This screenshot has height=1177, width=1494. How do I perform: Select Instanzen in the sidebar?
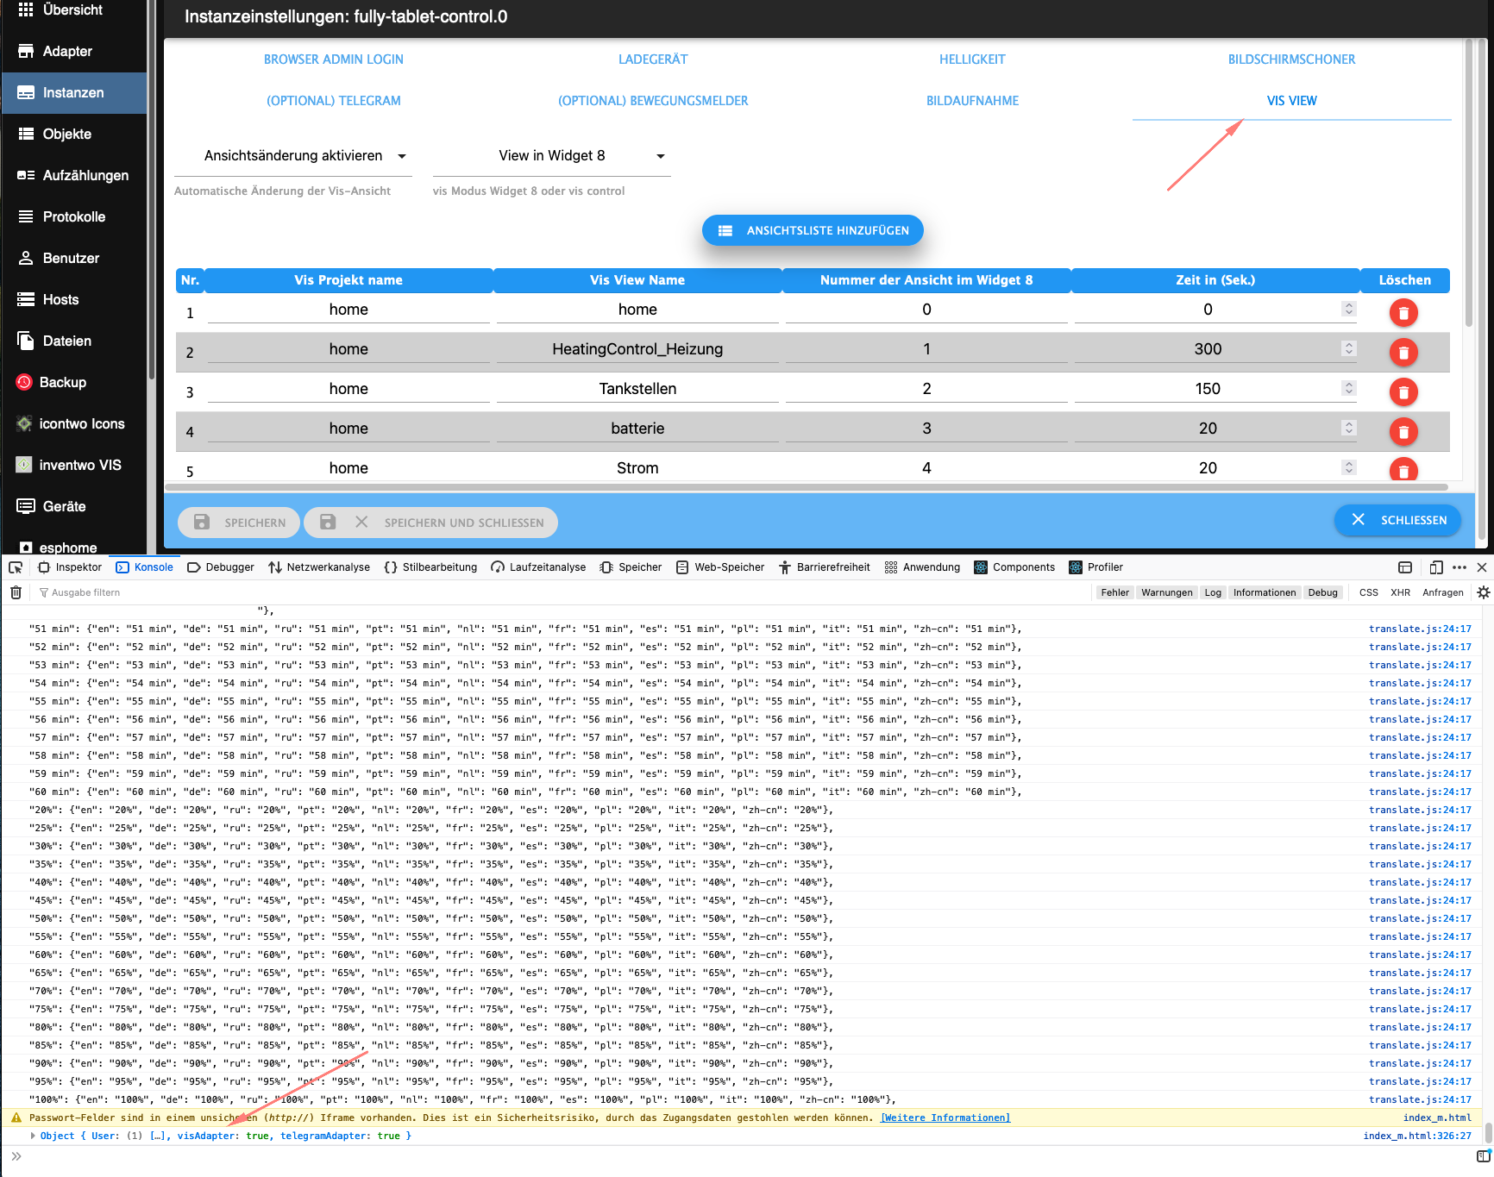click(x=73, y=92)
